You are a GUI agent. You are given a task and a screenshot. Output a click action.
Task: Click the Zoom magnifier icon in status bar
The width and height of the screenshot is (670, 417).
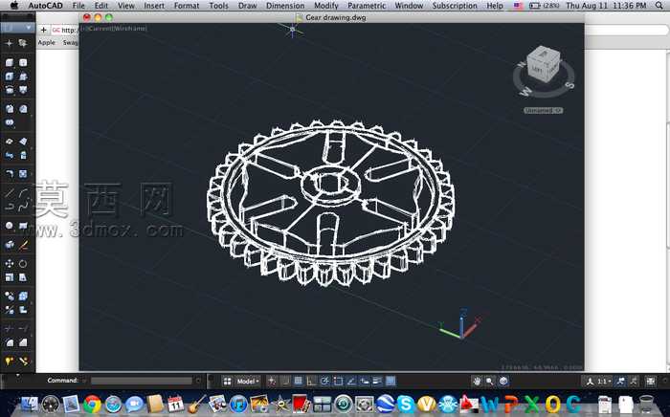point(490,382)
